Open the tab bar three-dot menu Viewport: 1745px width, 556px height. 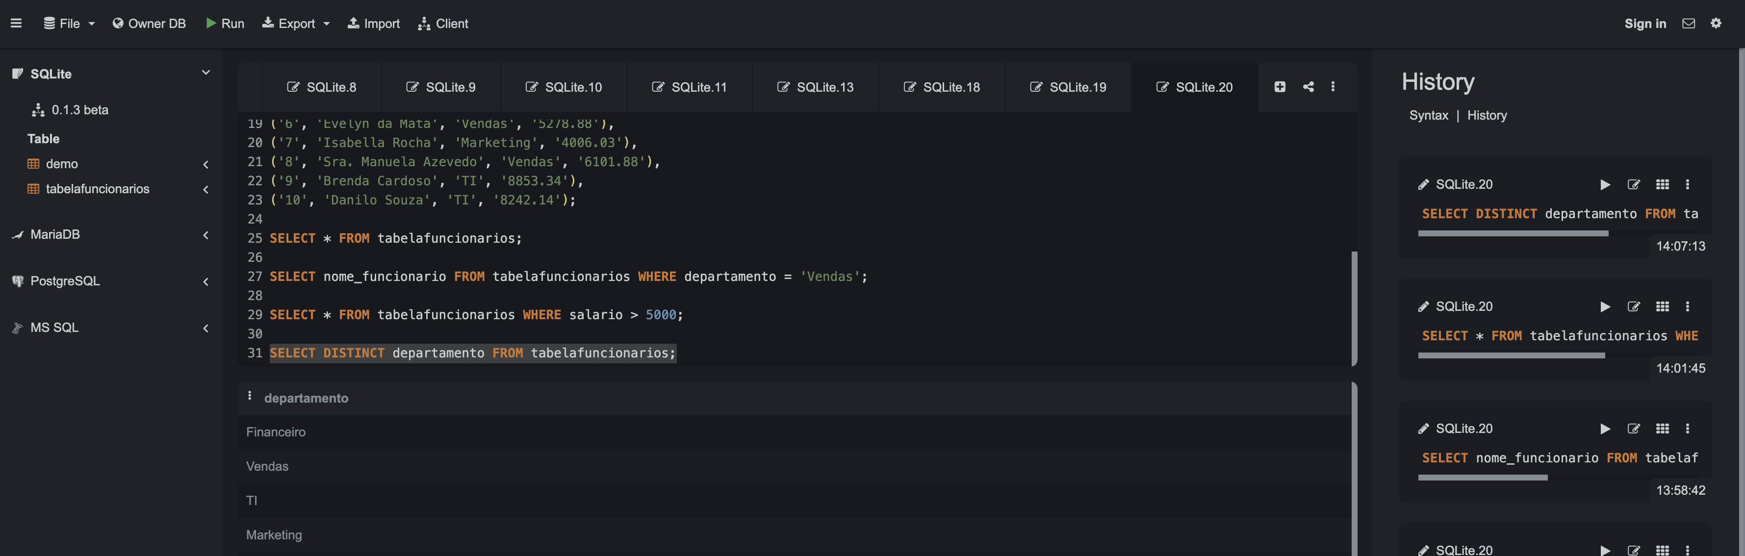click(x=1333, y=87)
